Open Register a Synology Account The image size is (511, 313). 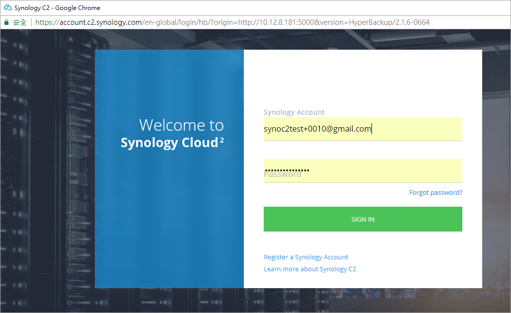tap(306, 257)
